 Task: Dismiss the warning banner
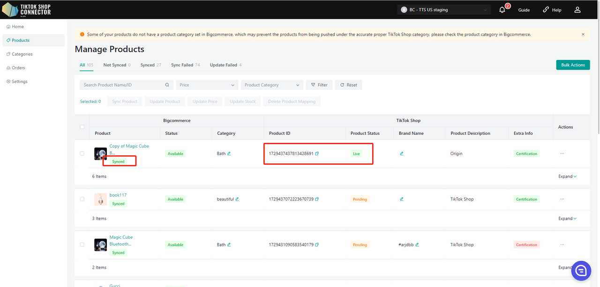pyautogui.click(x=583, y=35)
